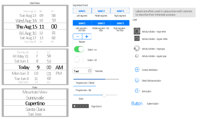Select Fri Aug 16 in date picker
The height and width of the screenshot is (118, 197).
[28, 33]
